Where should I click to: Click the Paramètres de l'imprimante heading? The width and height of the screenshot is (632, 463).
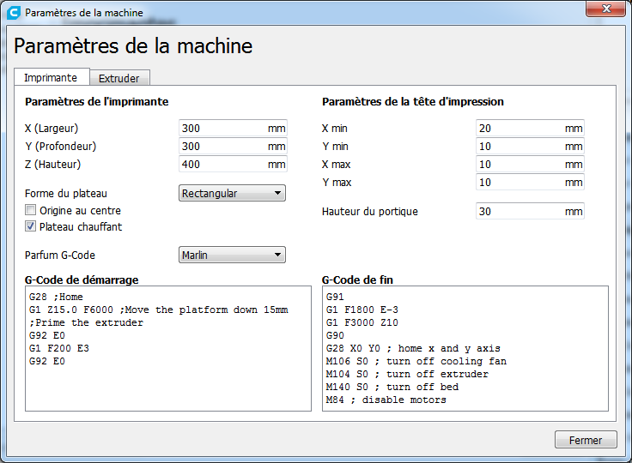point(97,101)
